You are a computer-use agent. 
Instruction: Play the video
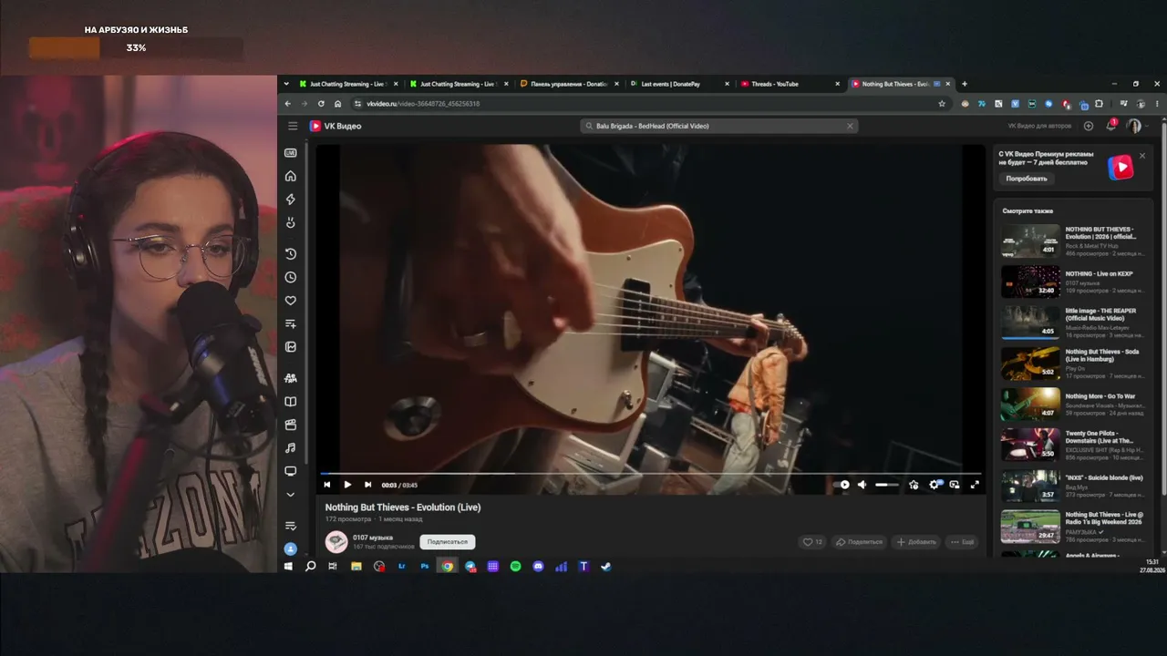(347, 485)
